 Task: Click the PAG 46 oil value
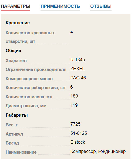[x=78, y=78]
